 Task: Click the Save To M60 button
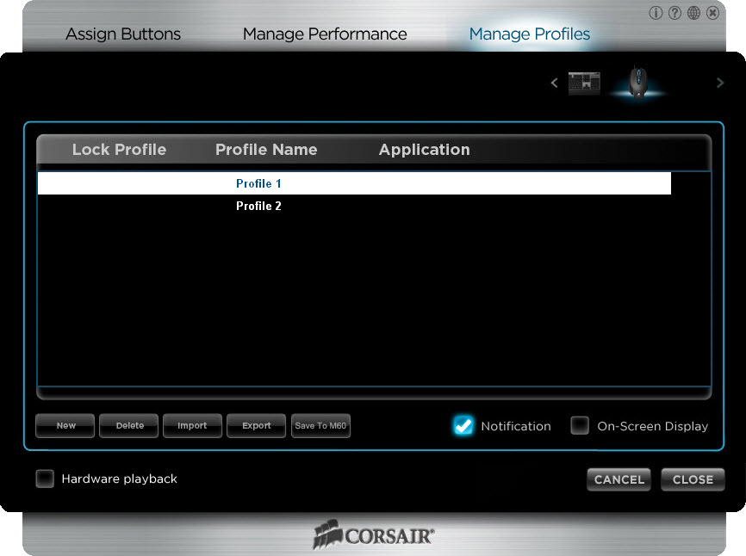(x=320, y=426)
